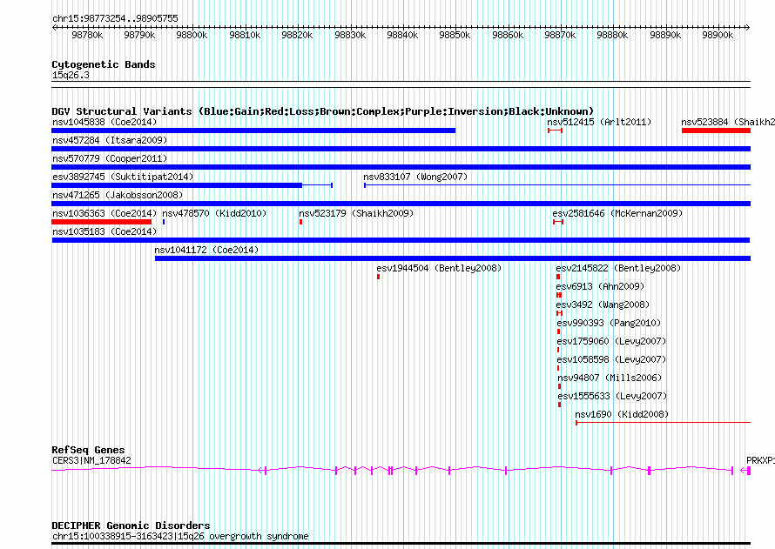Click the esv2581646 (McKernan2009) red marker
Viewport: 775px width, 549px height.
coord(558,222)
